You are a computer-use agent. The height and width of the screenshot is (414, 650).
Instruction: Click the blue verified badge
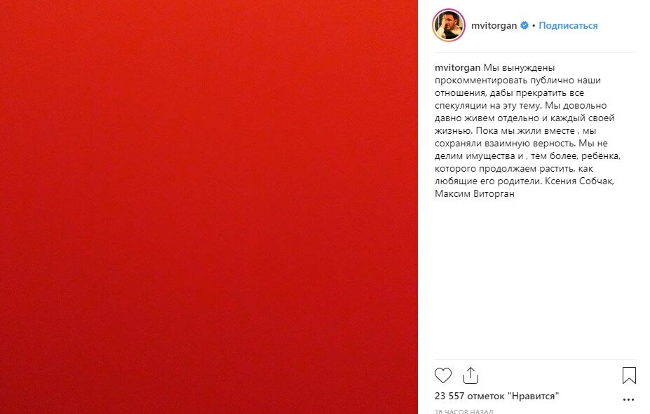coord(524,25)
